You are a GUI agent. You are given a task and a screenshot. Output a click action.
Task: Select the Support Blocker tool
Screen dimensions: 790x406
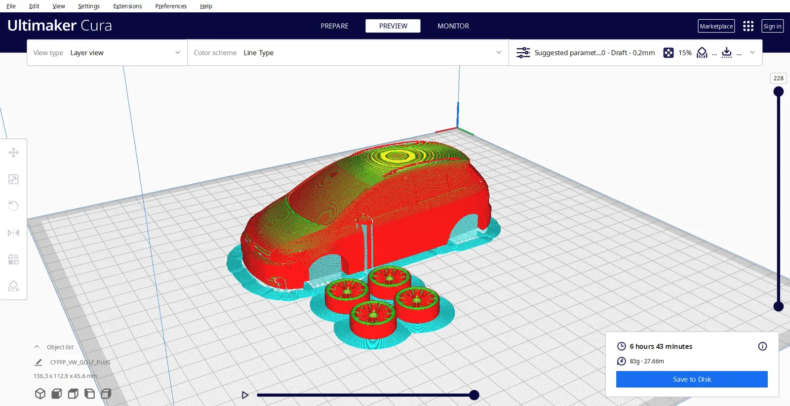pyautogui.click(x=13, y=286)
